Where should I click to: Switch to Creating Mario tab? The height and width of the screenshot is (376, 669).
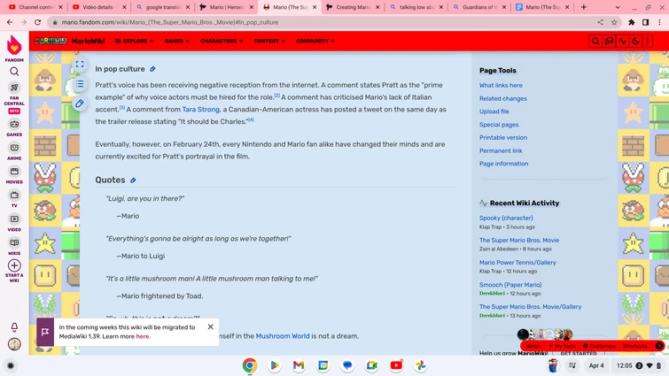coord(353,7)
